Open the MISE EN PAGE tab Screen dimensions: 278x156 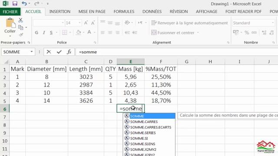tap(92, 12)
